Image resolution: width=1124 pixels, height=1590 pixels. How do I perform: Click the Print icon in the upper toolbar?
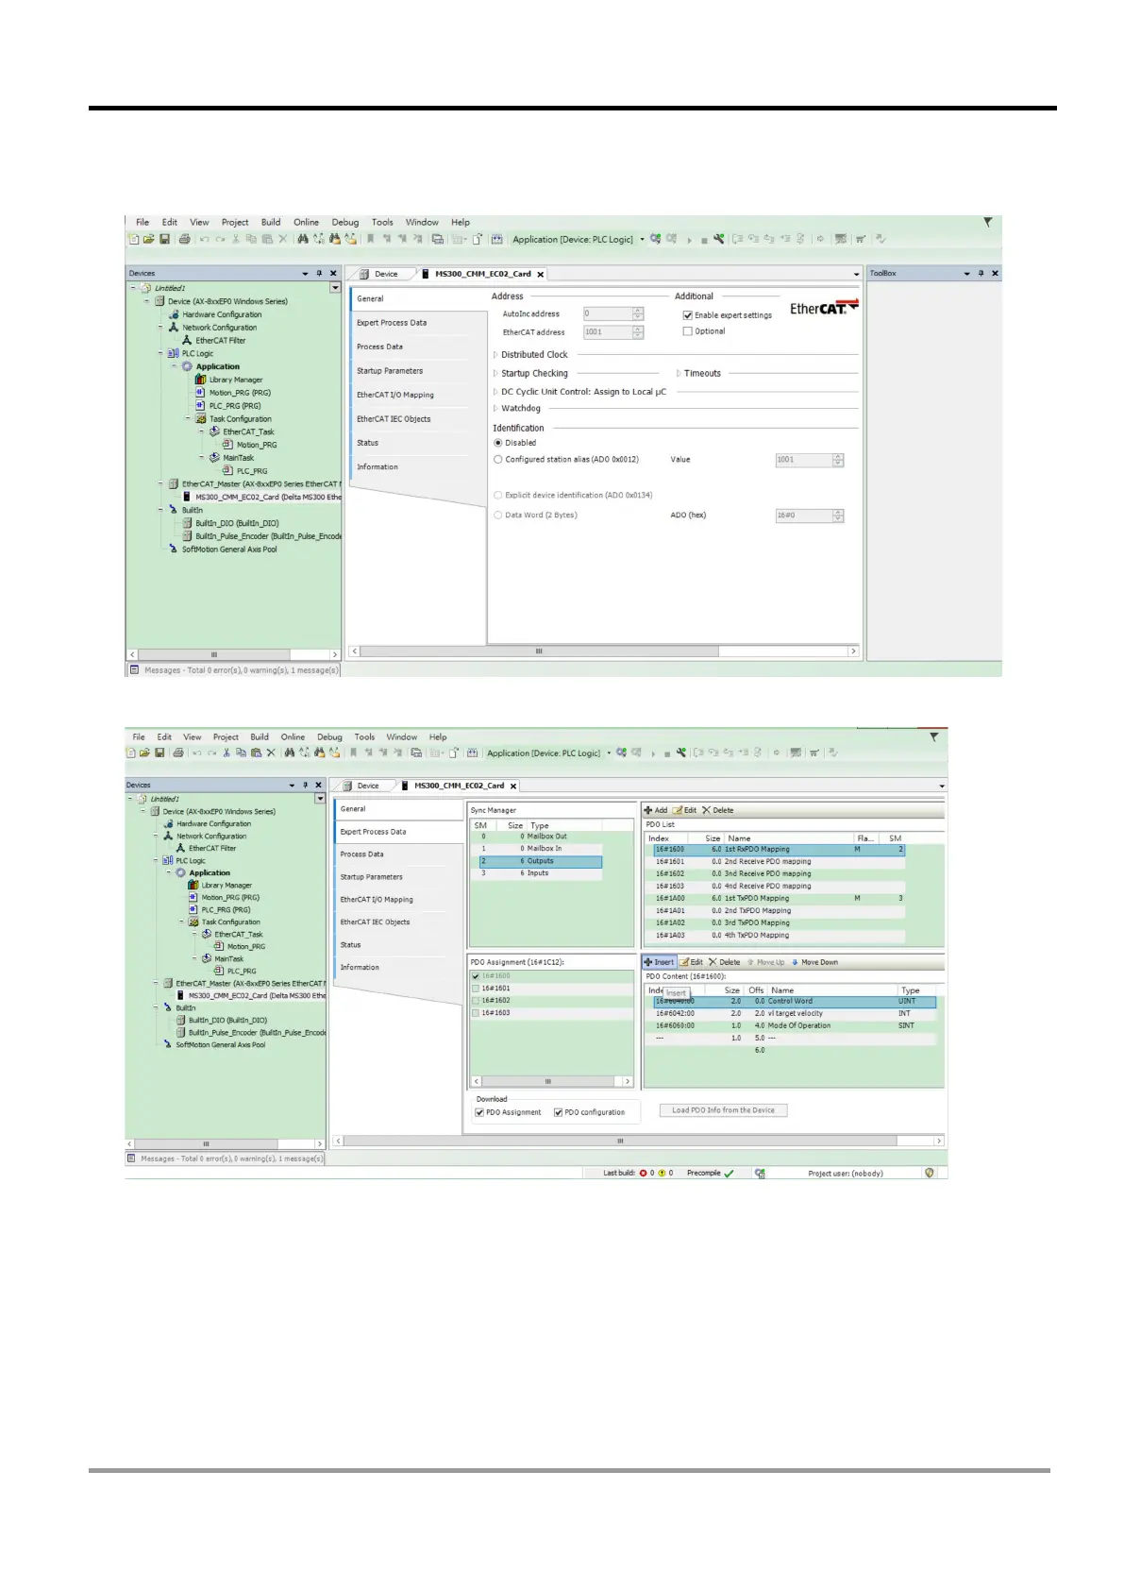pyautogui.click(x=185, y=240)
